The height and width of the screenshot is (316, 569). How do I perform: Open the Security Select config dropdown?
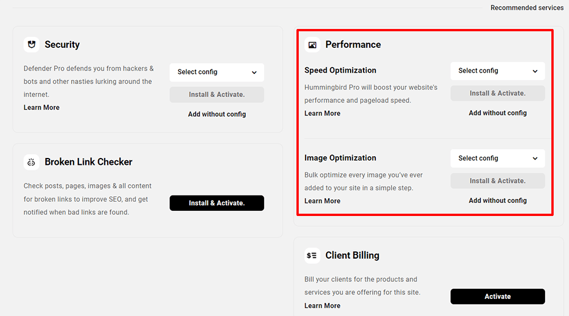pos(217,72)
